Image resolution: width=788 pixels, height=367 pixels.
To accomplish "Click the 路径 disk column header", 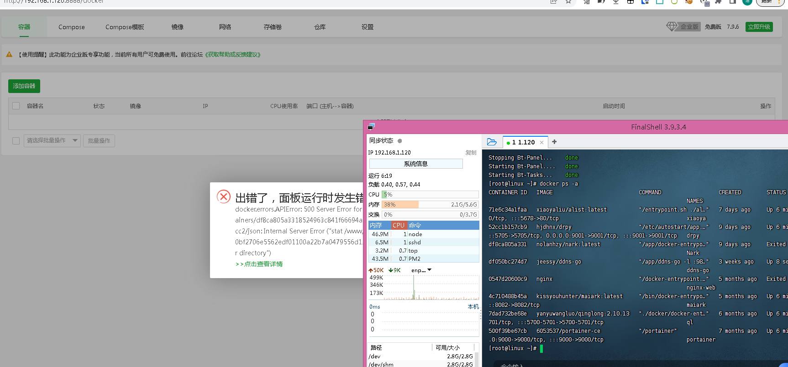I will [x=376, y=347].
